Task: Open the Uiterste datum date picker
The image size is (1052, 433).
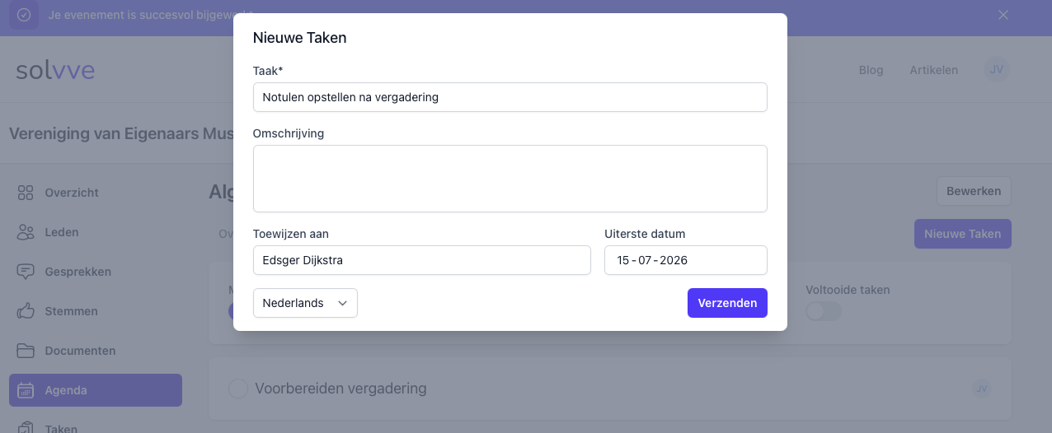Action: 685,260
